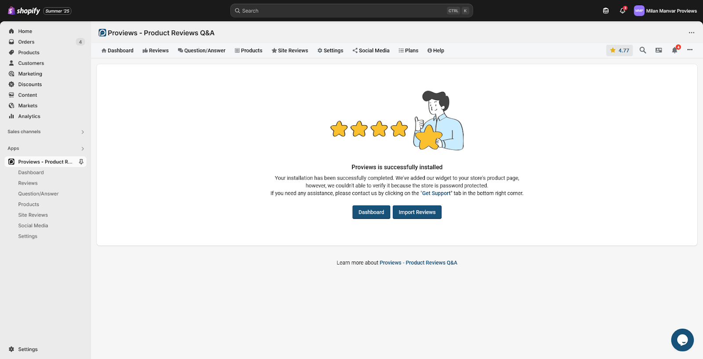Click the Shopify top bar notifications bell
The height and width of the screenshot is (359, 703).
[623, 11]
